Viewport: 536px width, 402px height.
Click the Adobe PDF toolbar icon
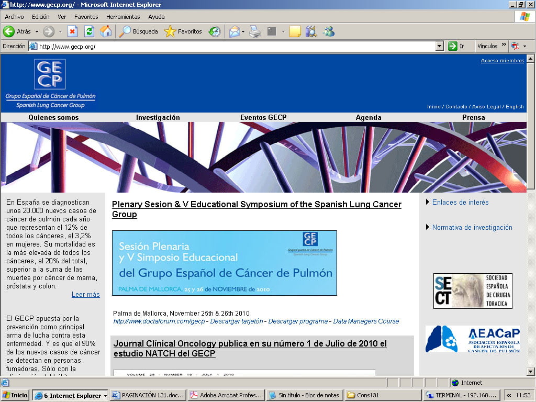[515, 46]
